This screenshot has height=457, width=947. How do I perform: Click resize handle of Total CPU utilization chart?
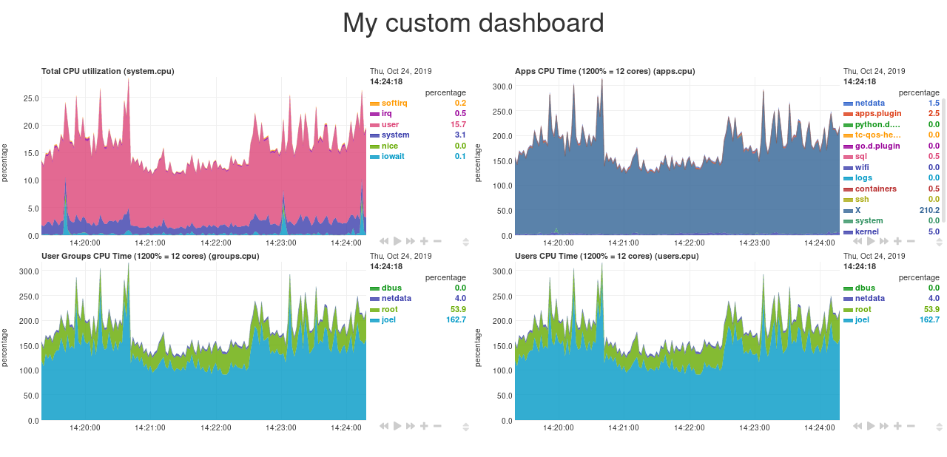[x=465, y=241]
